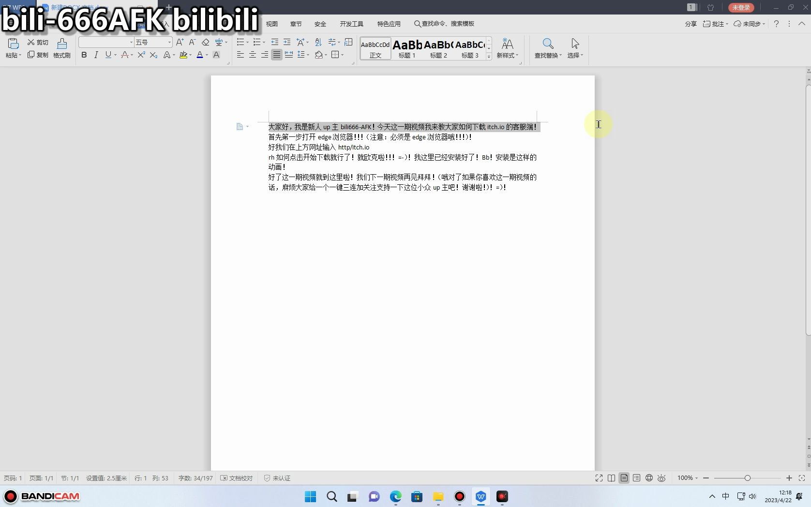Click the Paste (粘贴) clipboard icon
This screenshot has height=507, width=811.
pyautogui.click(x=13, y=44)
